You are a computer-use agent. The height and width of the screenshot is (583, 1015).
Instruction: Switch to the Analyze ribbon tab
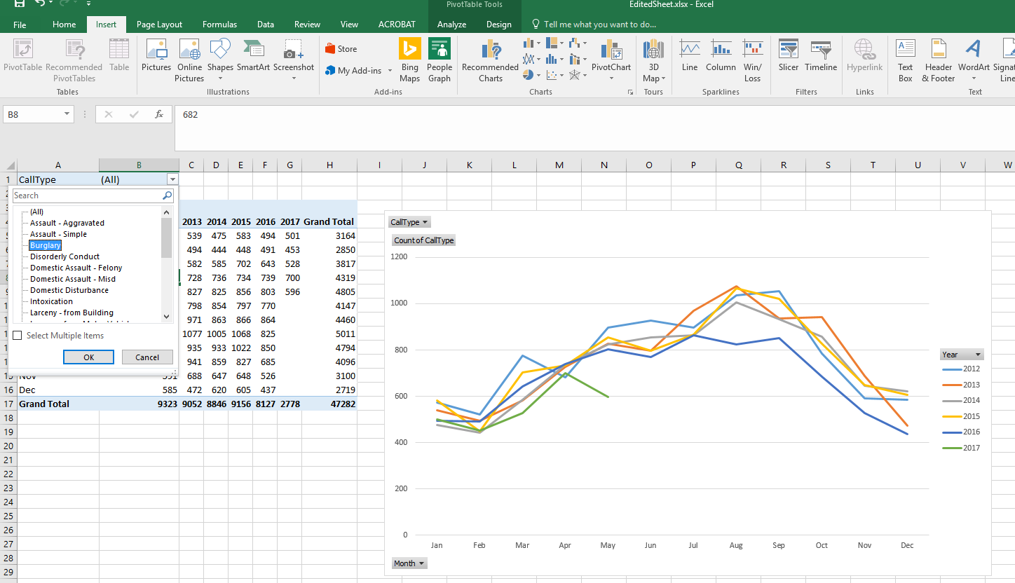point(451,23)
